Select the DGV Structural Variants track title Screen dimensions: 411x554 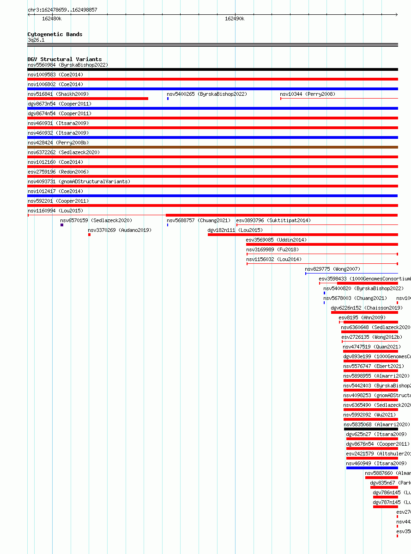point(65,59)
